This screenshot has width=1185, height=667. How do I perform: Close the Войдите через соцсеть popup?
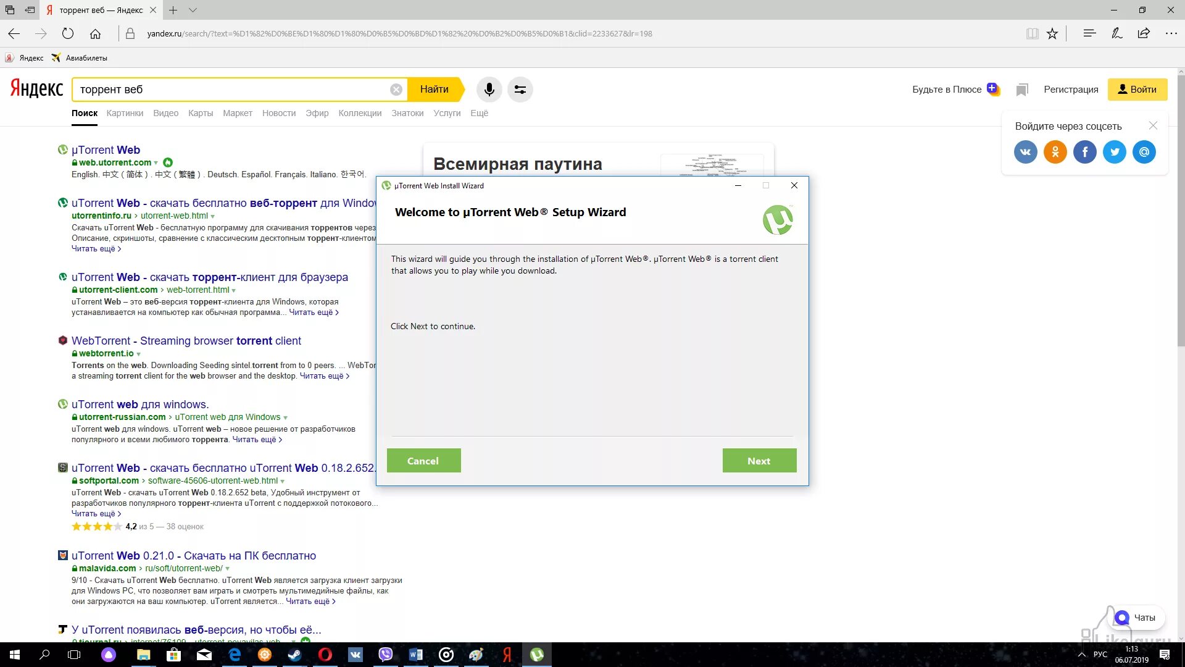tap(1153, 125)
